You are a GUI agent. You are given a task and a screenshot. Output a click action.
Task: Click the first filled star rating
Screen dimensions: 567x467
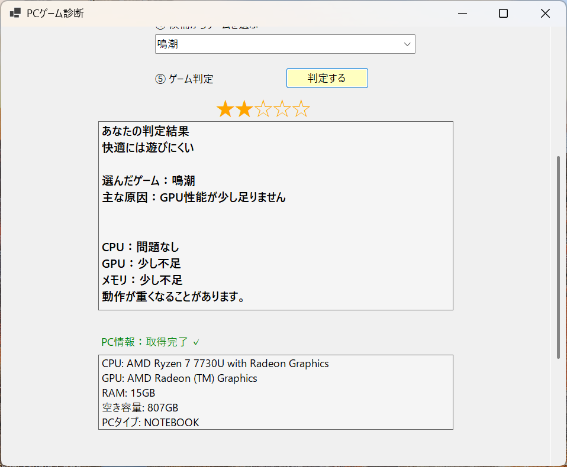click(225, 109)
